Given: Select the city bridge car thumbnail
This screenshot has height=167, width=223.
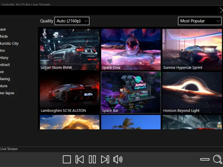Looking at the screenshot, I should (192, 122).
